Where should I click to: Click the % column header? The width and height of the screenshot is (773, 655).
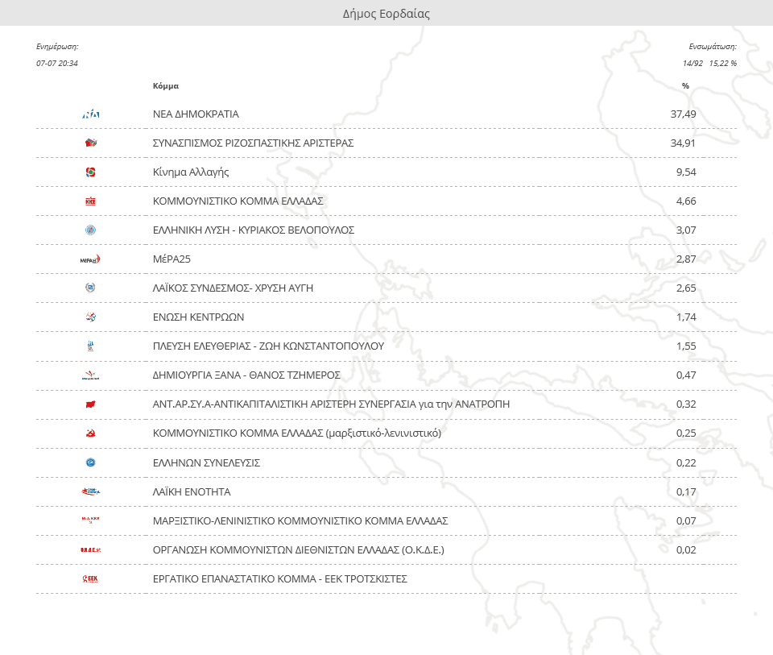[x=685, y=86]
